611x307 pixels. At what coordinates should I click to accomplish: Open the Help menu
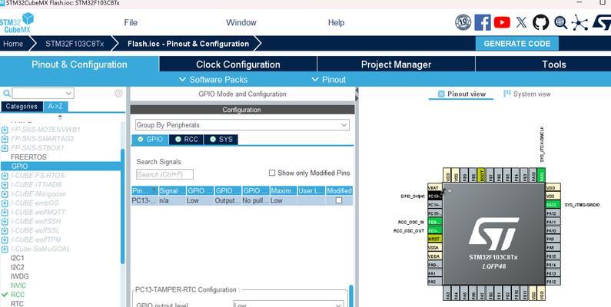coord(336,22)
